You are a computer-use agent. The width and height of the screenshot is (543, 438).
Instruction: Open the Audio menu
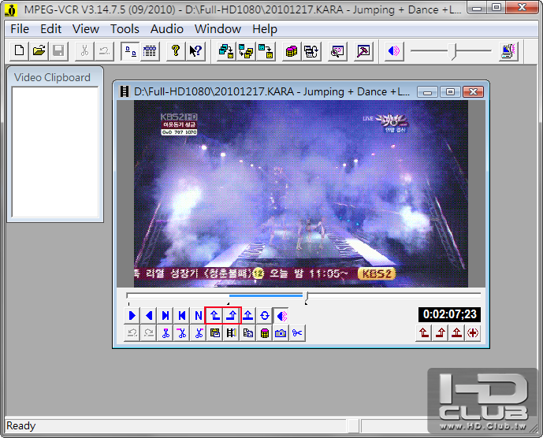point(166,29)
